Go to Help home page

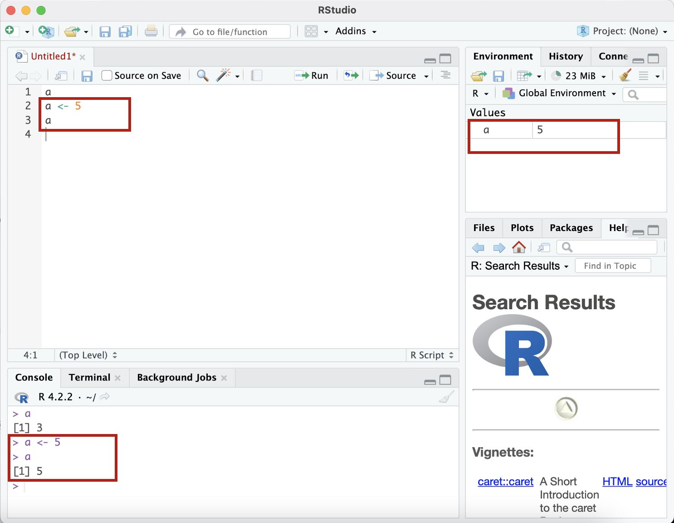point(519,247)
